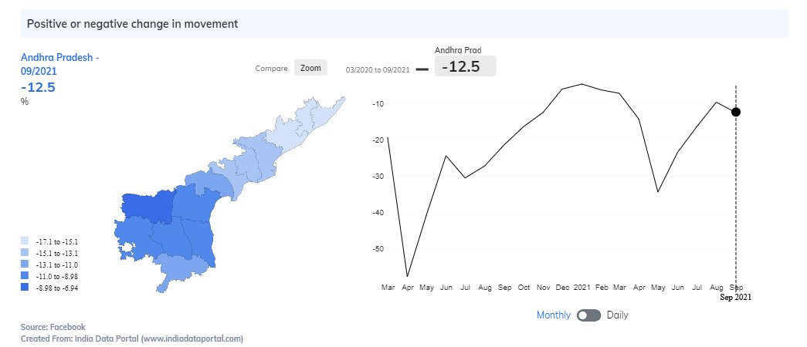Click the Source: Facebook text

pos(53,327)
